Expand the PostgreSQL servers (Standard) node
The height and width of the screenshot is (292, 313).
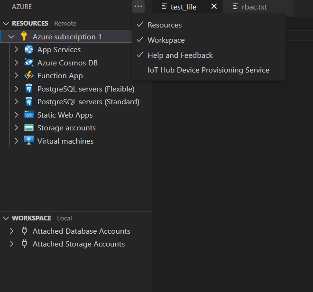point(17,101)
